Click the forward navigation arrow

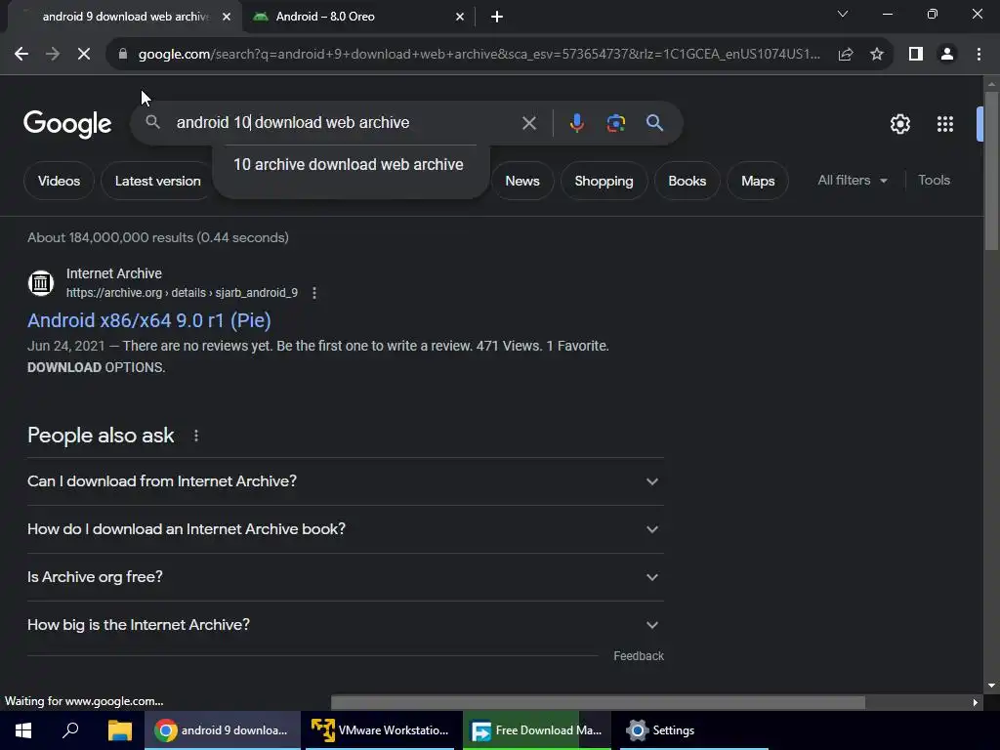(53, 55)
